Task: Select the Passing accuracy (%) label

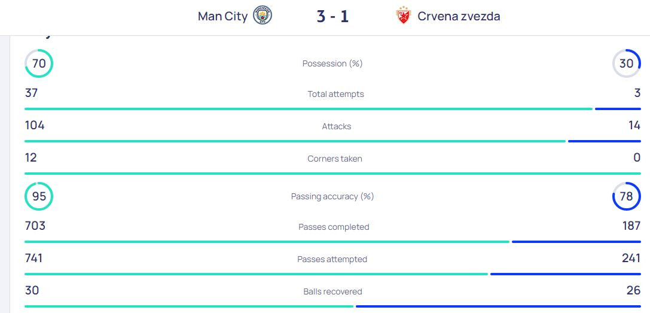Action: 332,196
